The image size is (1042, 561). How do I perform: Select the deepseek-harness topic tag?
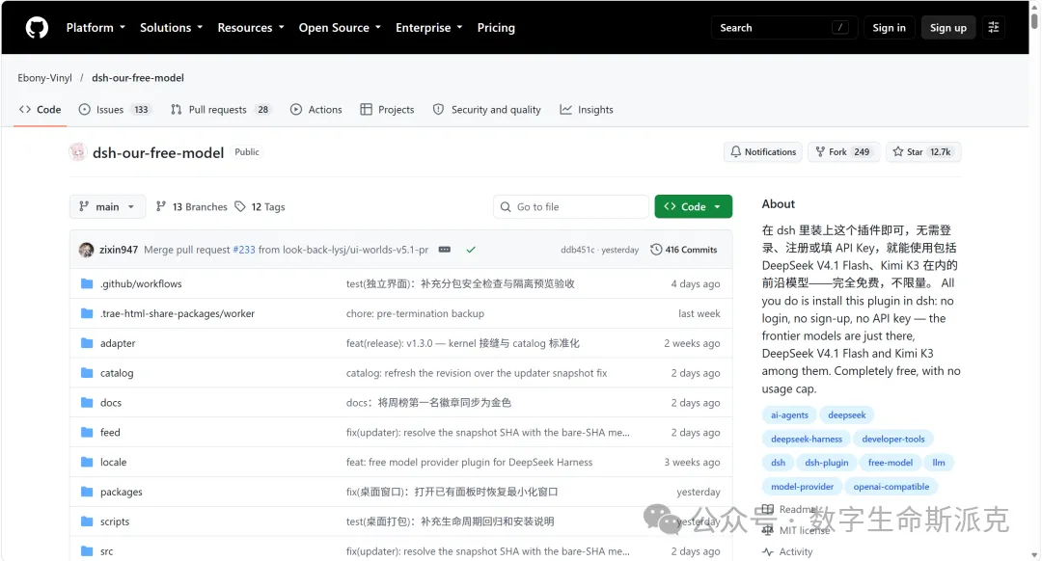[x=806, y=439]
